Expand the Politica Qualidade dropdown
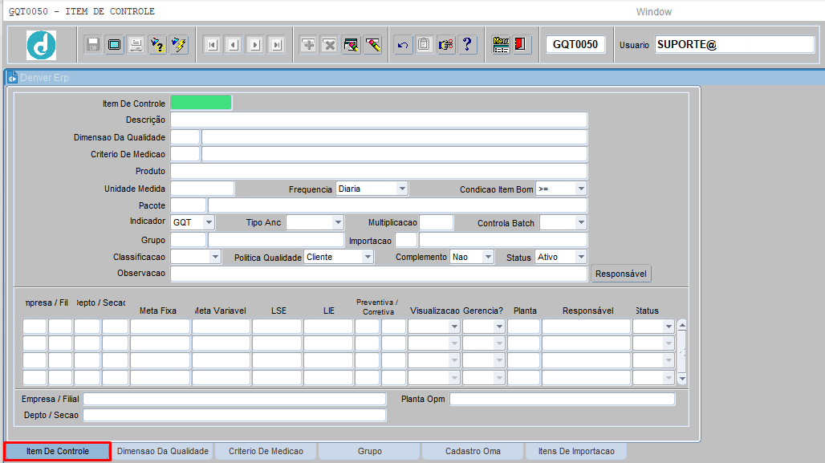This screenshot has height=463, width=825. (367, 258)
